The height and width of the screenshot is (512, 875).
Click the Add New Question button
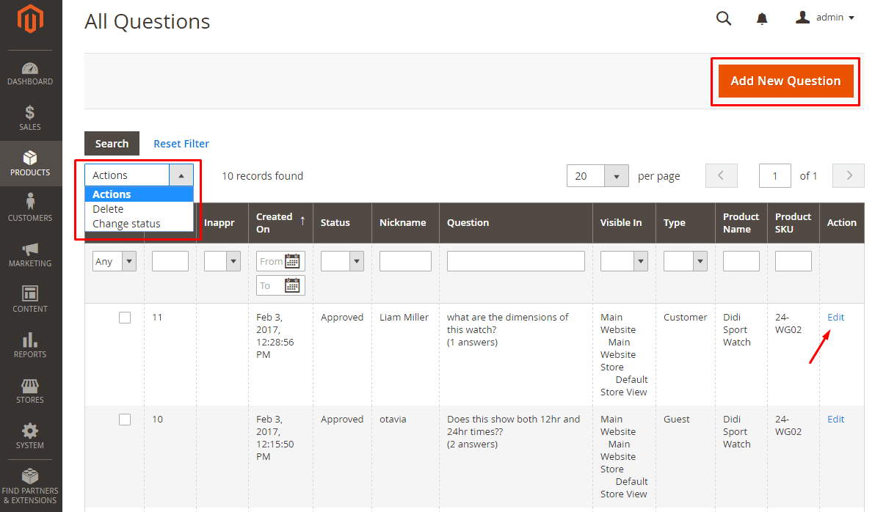click(x=785, y=81)
